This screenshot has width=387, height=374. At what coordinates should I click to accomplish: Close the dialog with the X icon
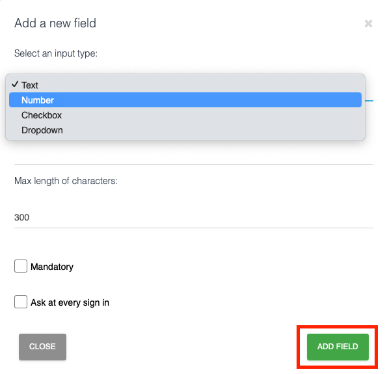[x=368, y=23]
